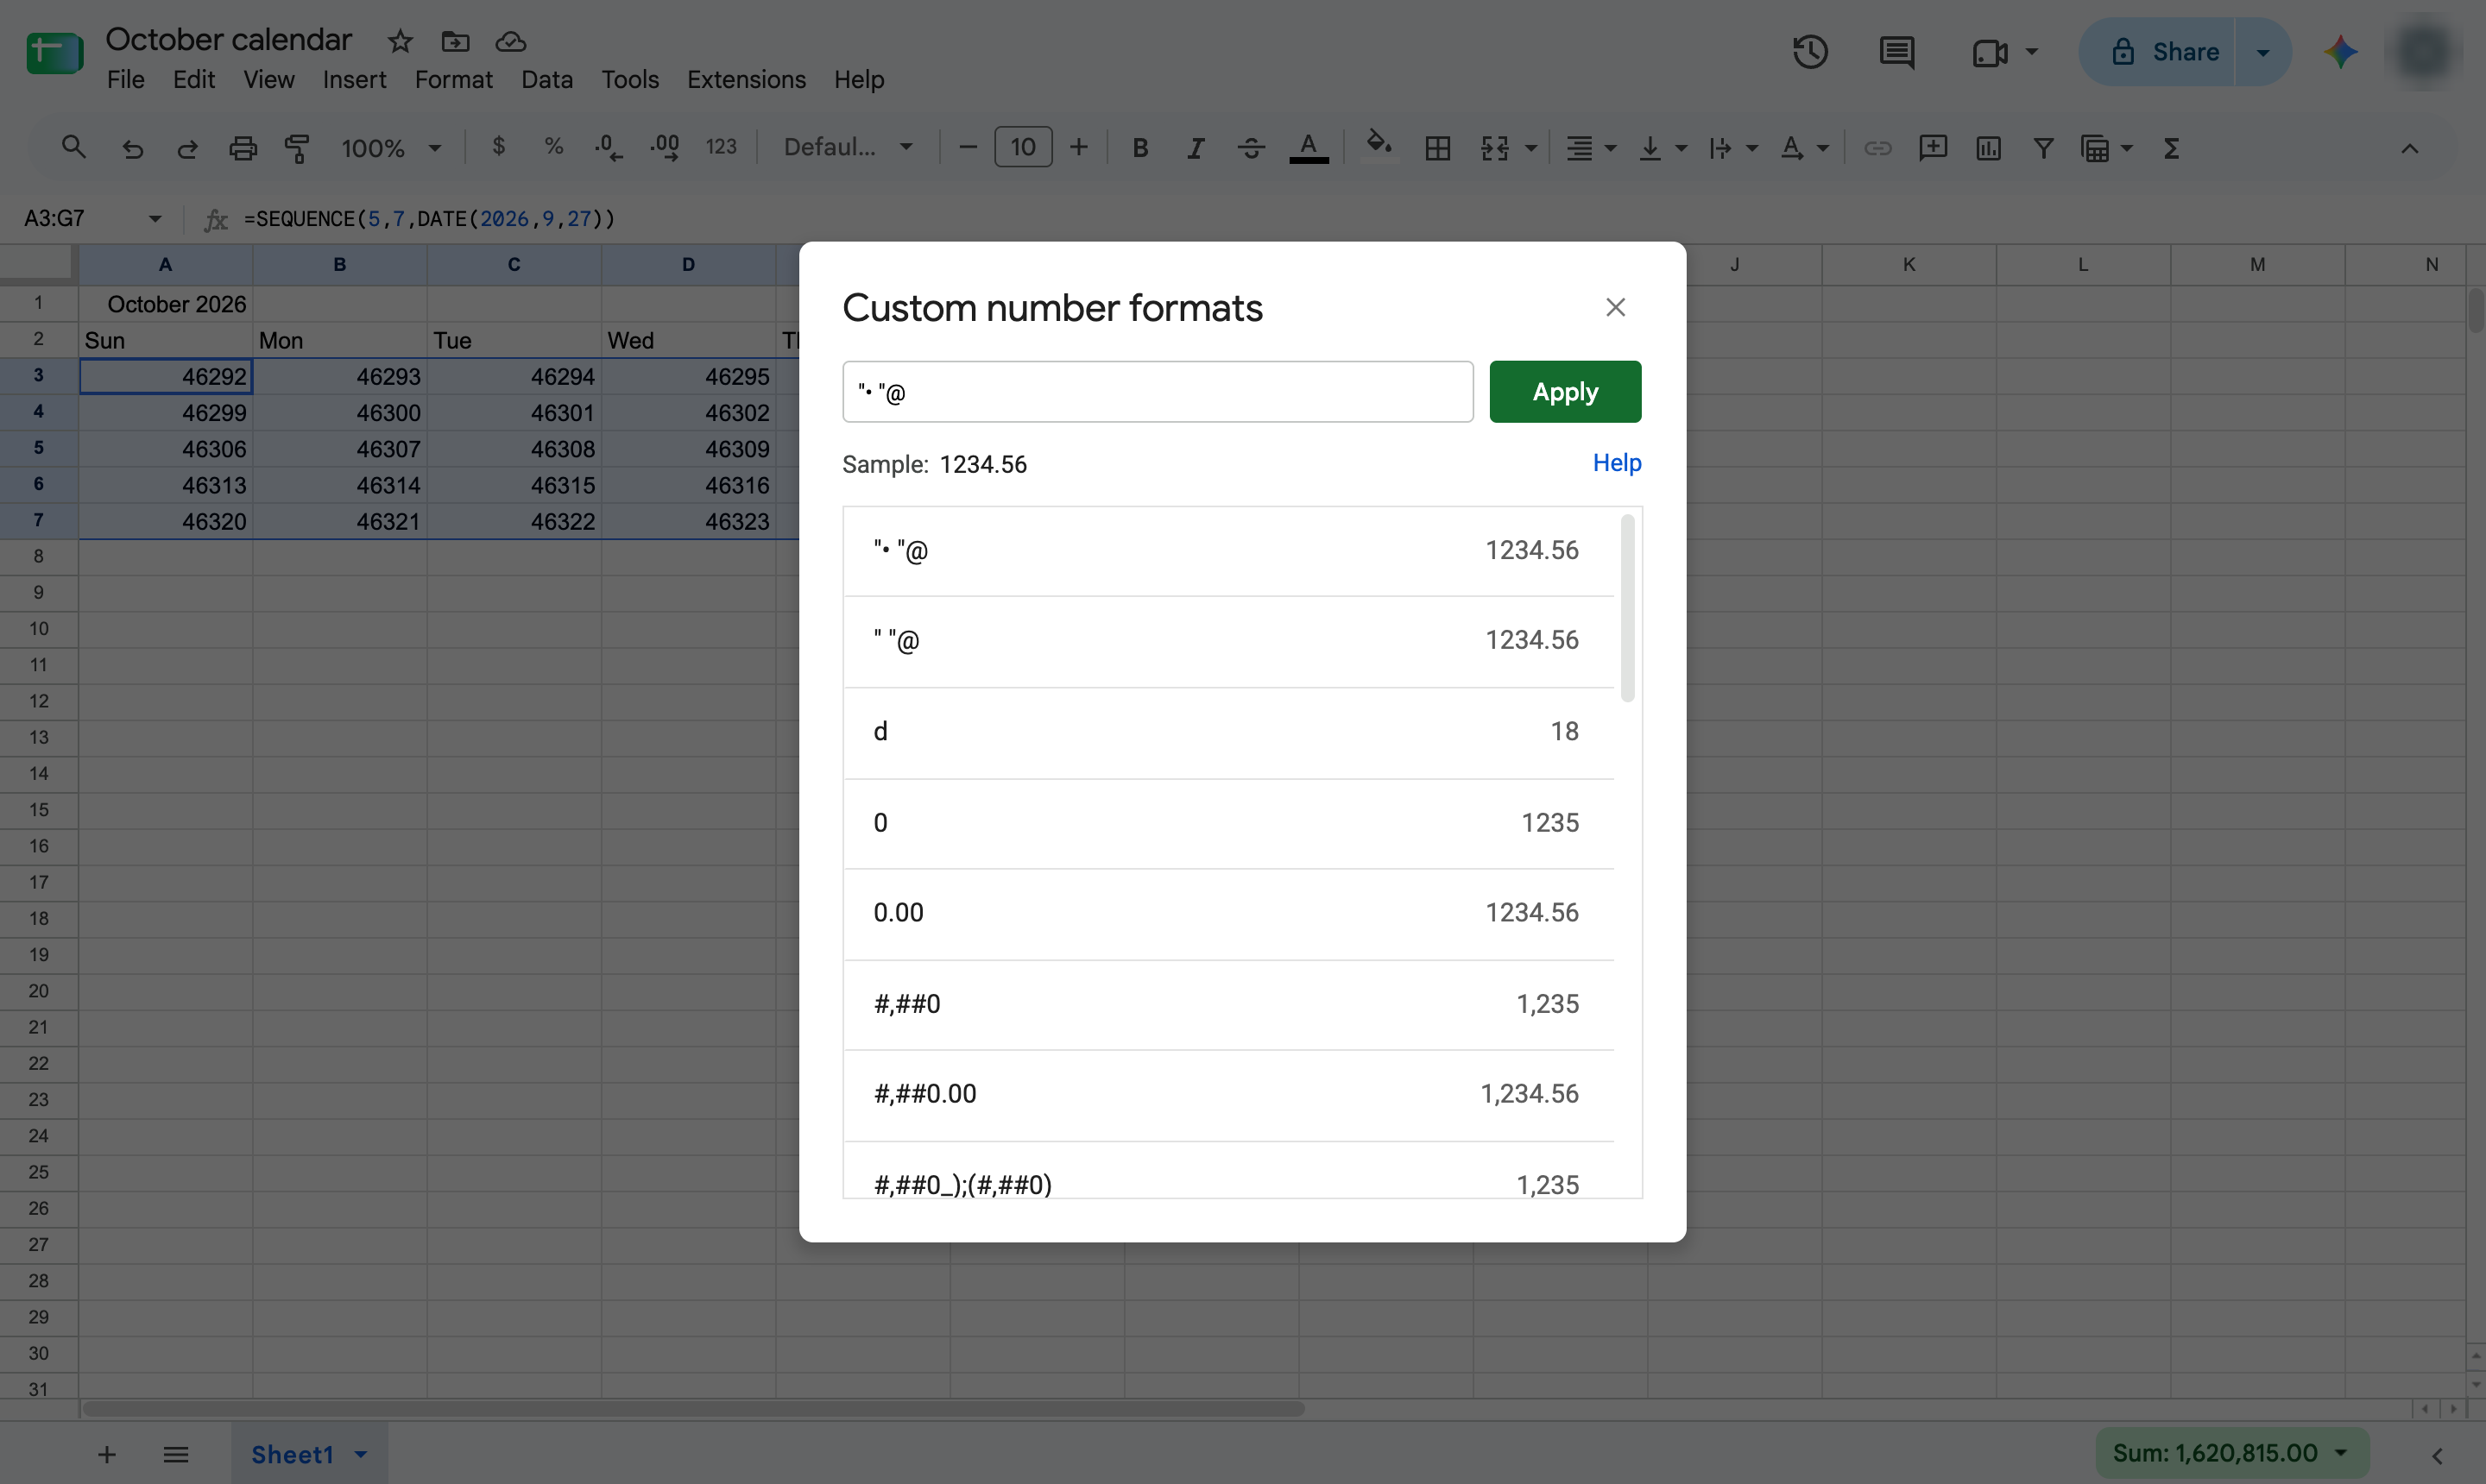Open the Extensions menu

pos(745,79)
